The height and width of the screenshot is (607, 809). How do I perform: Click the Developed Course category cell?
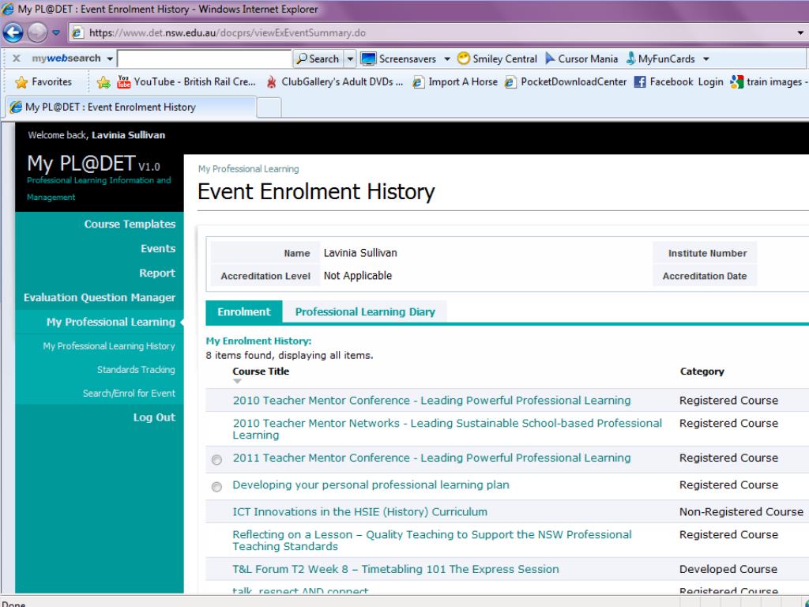pos(728,569)
